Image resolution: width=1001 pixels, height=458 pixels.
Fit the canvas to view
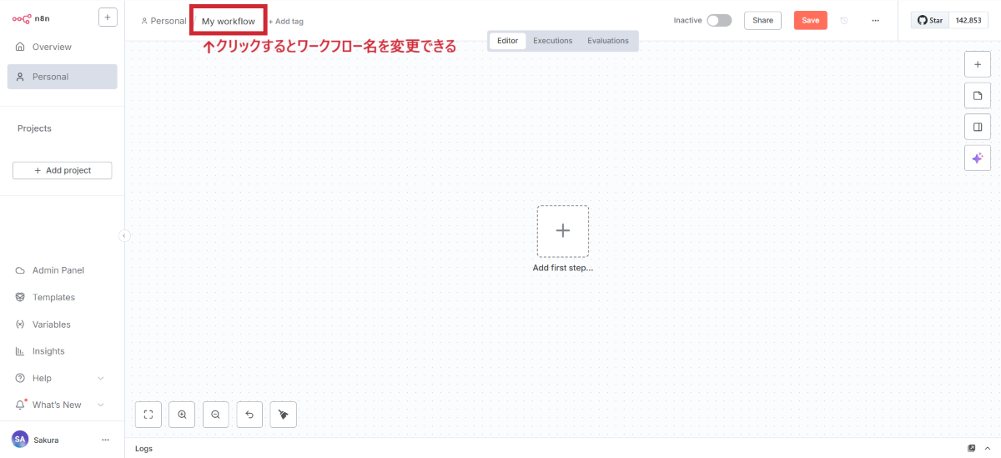click(x=148, y=414)
